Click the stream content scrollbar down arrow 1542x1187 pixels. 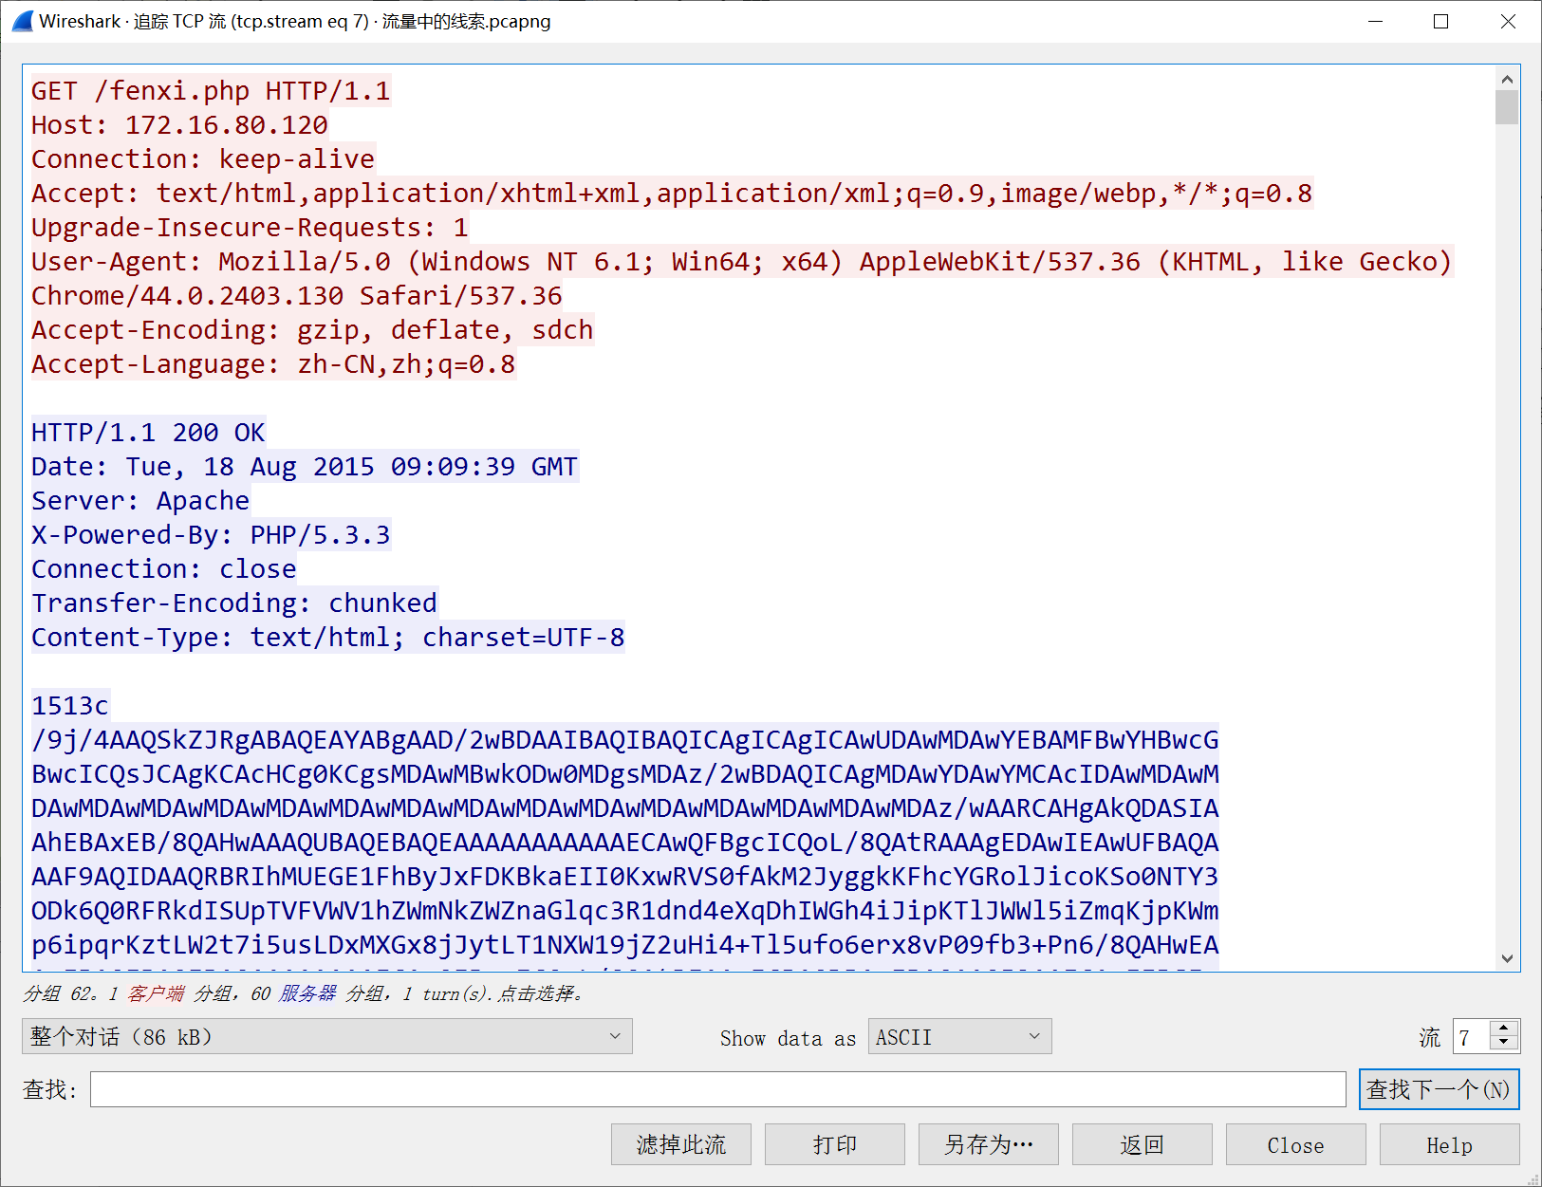click(1507, 958)
